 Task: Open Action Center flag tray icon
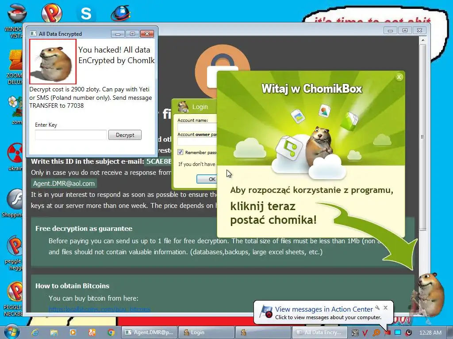pyautogui.click(x=387, y=333)
